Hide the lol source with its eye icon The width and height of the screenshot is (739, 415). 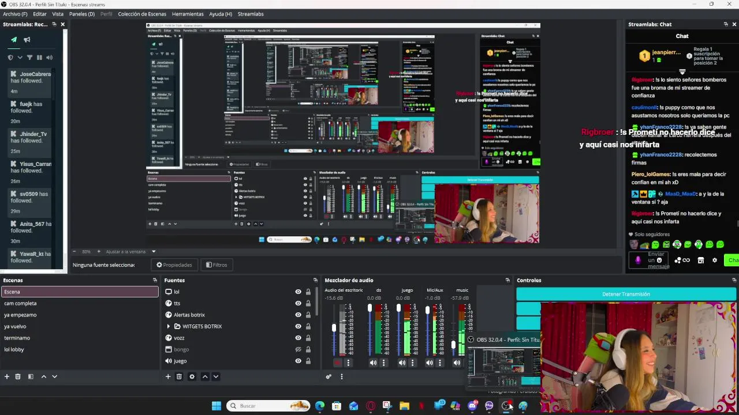click(298, 292)
